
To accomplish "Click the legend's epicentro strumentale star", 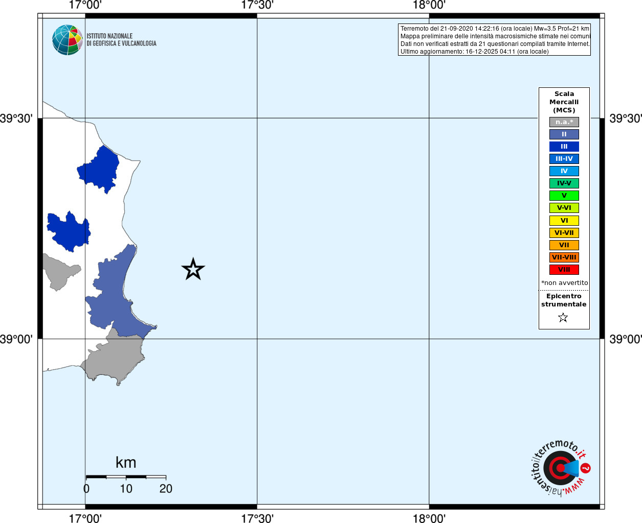I will click(563, 318).
